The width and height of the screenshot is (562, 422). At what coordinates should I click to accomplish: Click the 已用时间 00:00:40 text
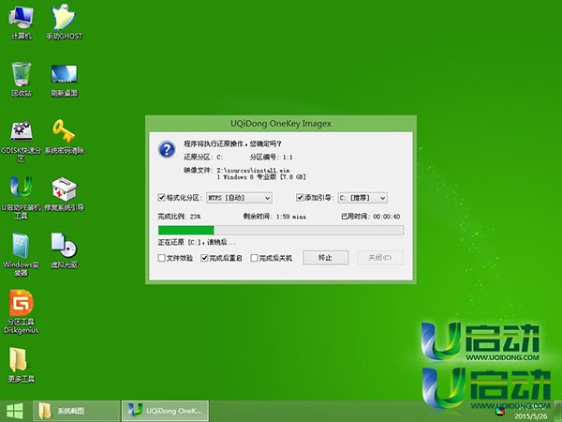(370, 217)
